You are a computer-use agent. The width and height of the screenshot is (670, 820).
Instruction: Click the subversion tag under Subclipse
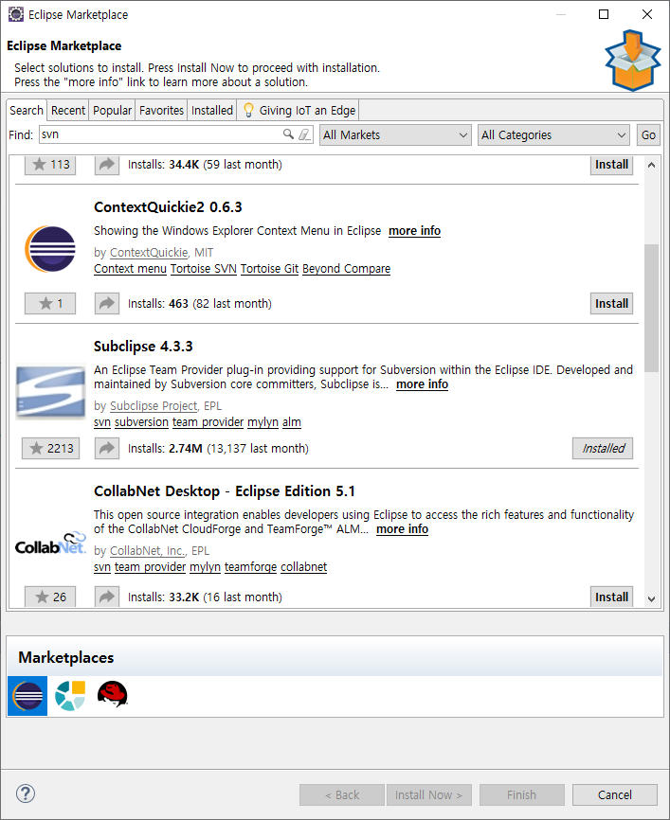pyautogui.click(x=141, y=422)
